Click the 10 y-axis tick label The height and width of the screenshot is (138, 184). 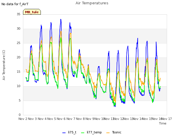pyautogui.click(x=18, y=86)
